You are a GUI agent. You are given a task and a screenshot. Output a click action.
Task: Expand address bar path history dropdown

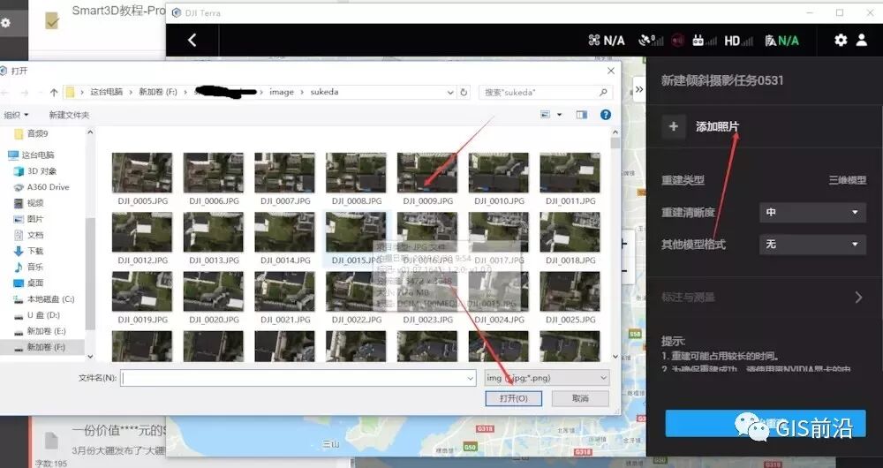point(450,92)
